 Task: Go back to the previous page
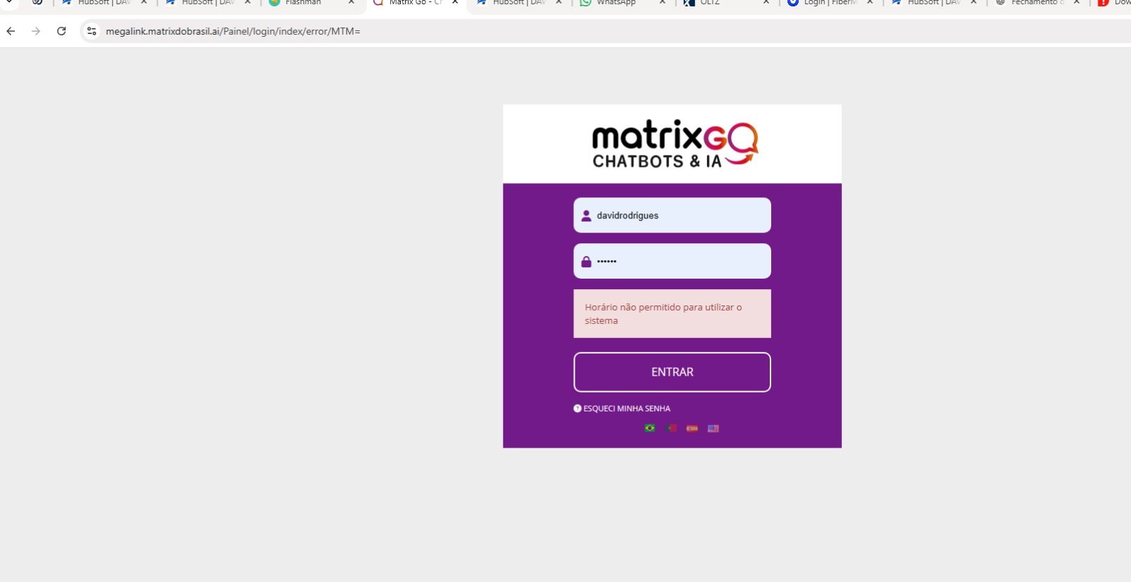click(x=11, y=31)
